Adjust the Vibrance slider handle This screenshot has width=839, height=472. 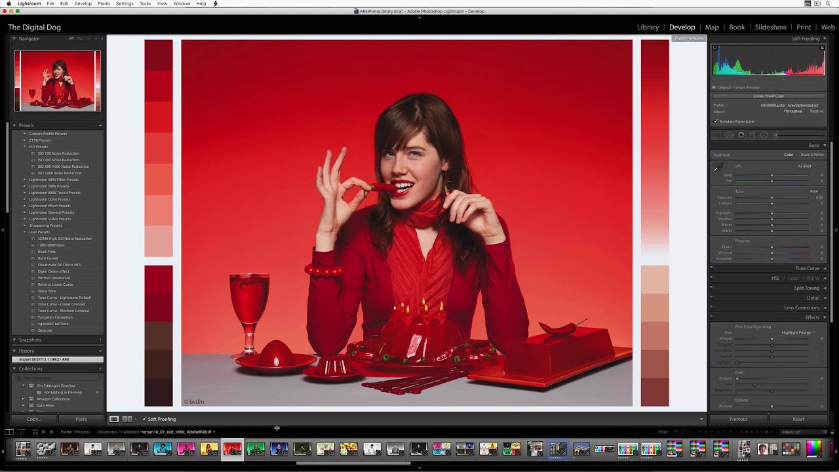point(771,252)
